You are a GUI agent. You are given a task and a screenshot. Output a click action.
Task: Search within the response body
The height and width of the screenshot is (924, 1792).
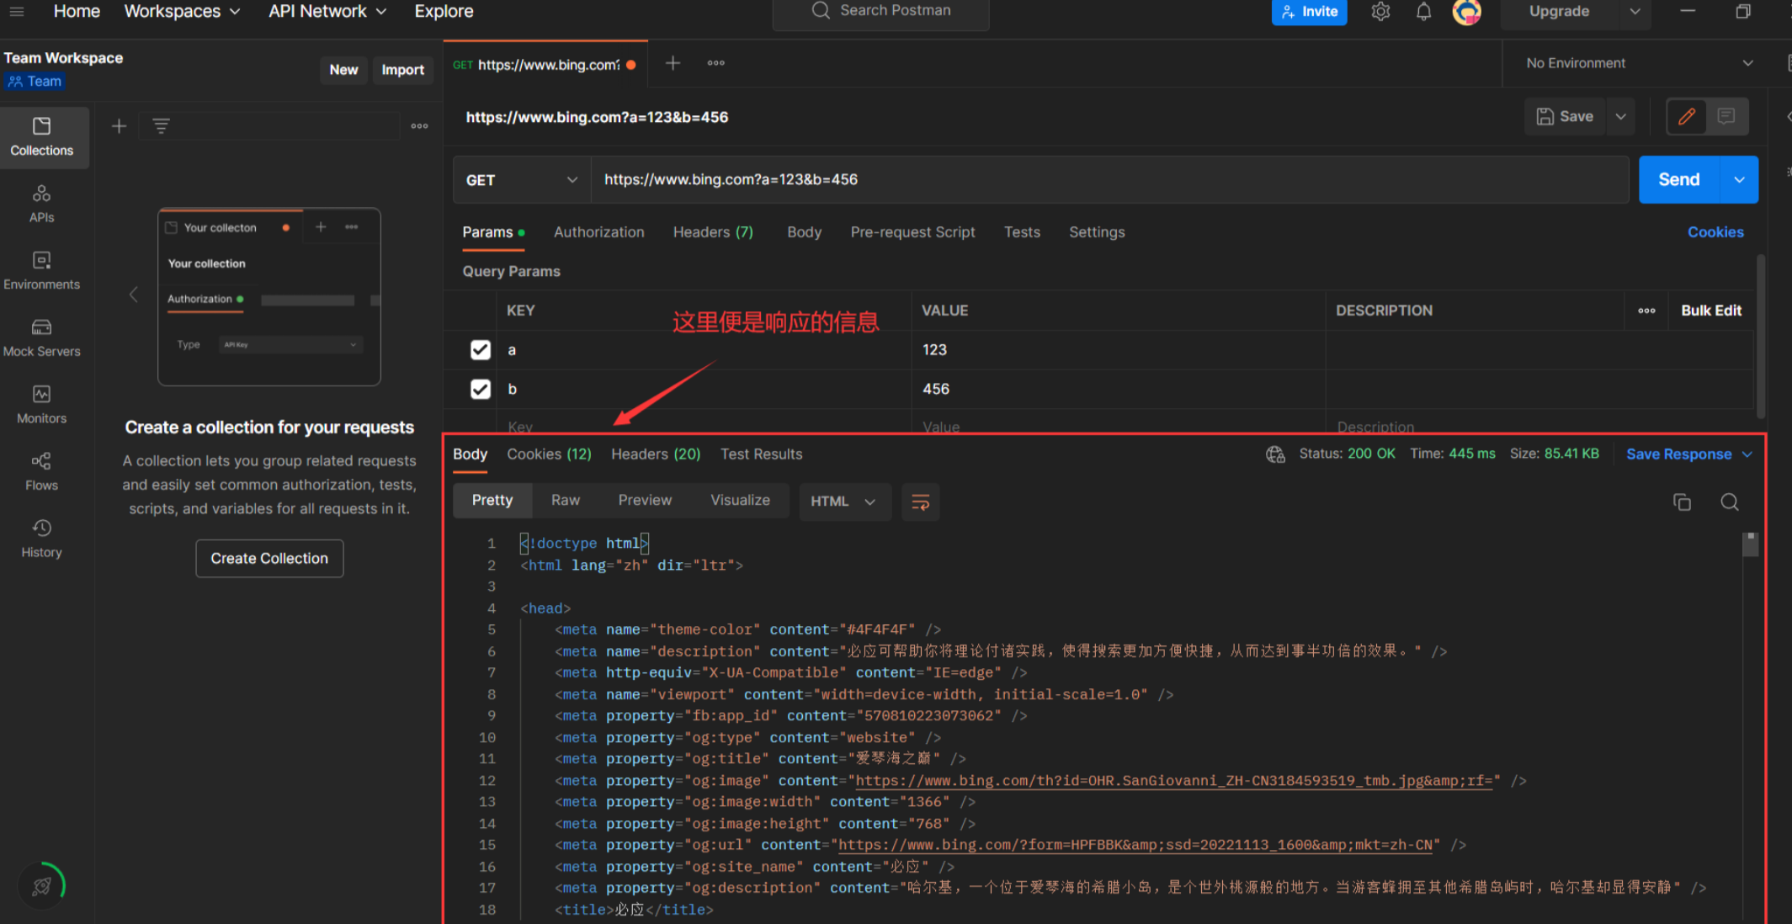click(x=1730, y=502)
